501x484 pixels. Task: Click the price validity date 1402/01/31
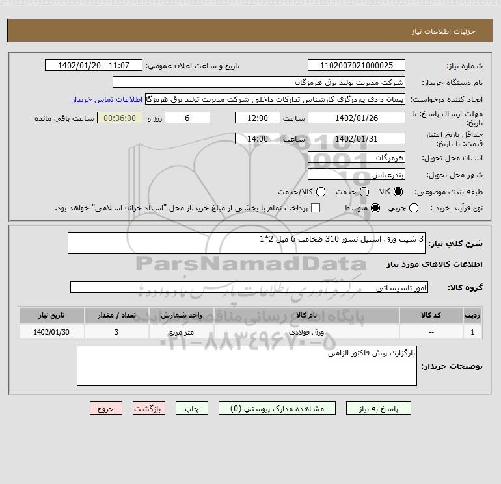coord(357,139)
